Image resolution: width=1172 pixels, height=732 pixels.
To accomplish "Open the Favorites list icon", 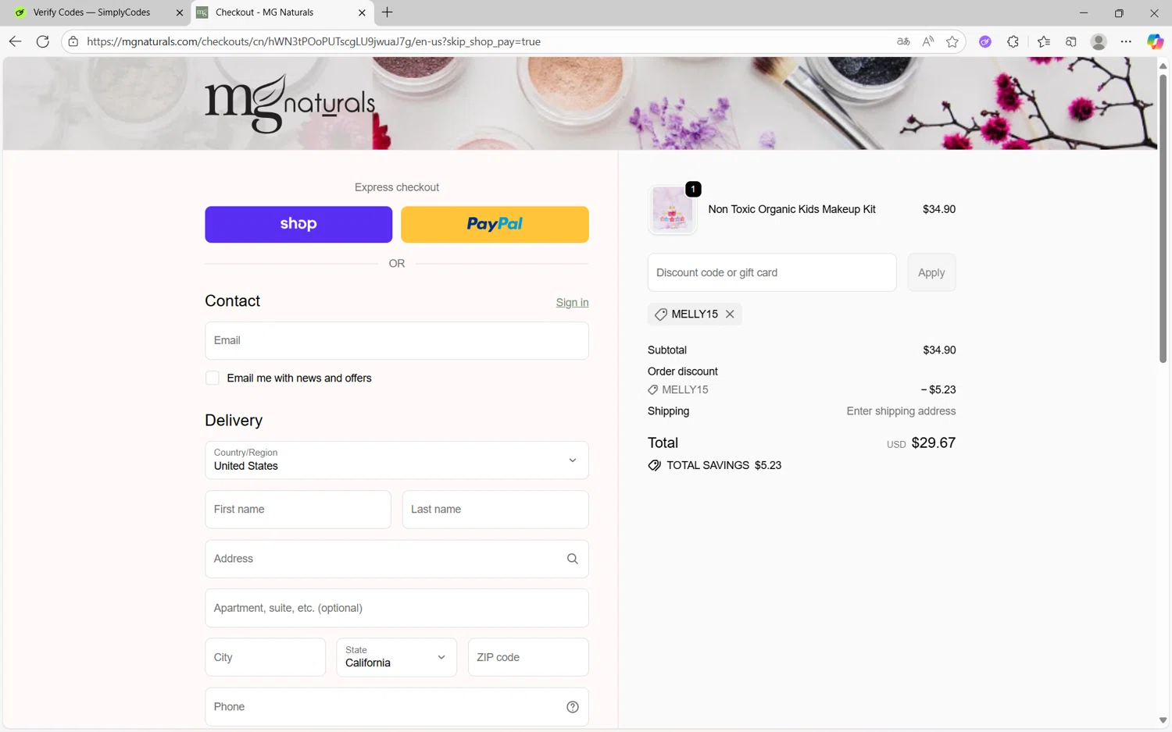I will click(x=1044, y=41).
